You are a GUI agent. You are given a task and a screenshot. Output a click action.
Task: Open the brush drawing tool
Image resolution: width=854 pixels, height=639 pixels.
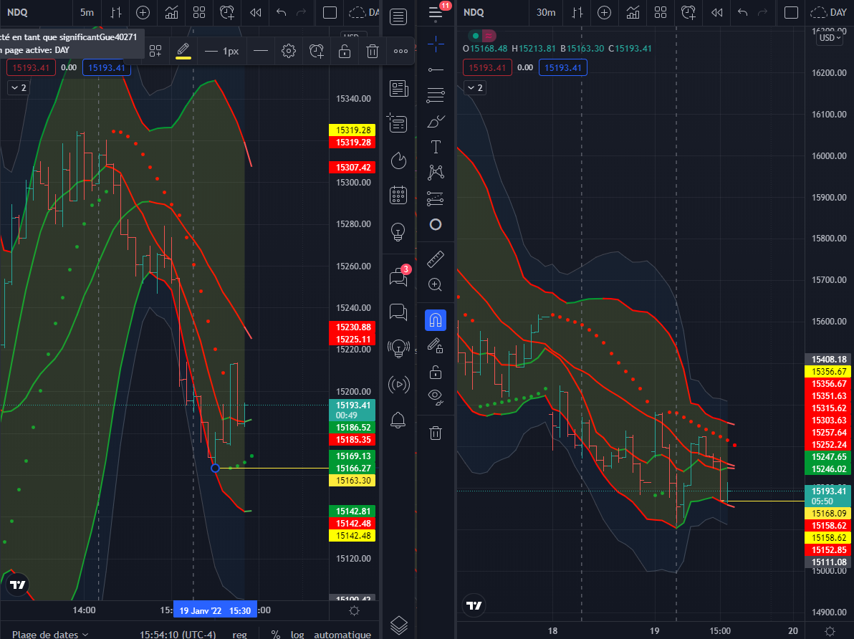[435, 121]
